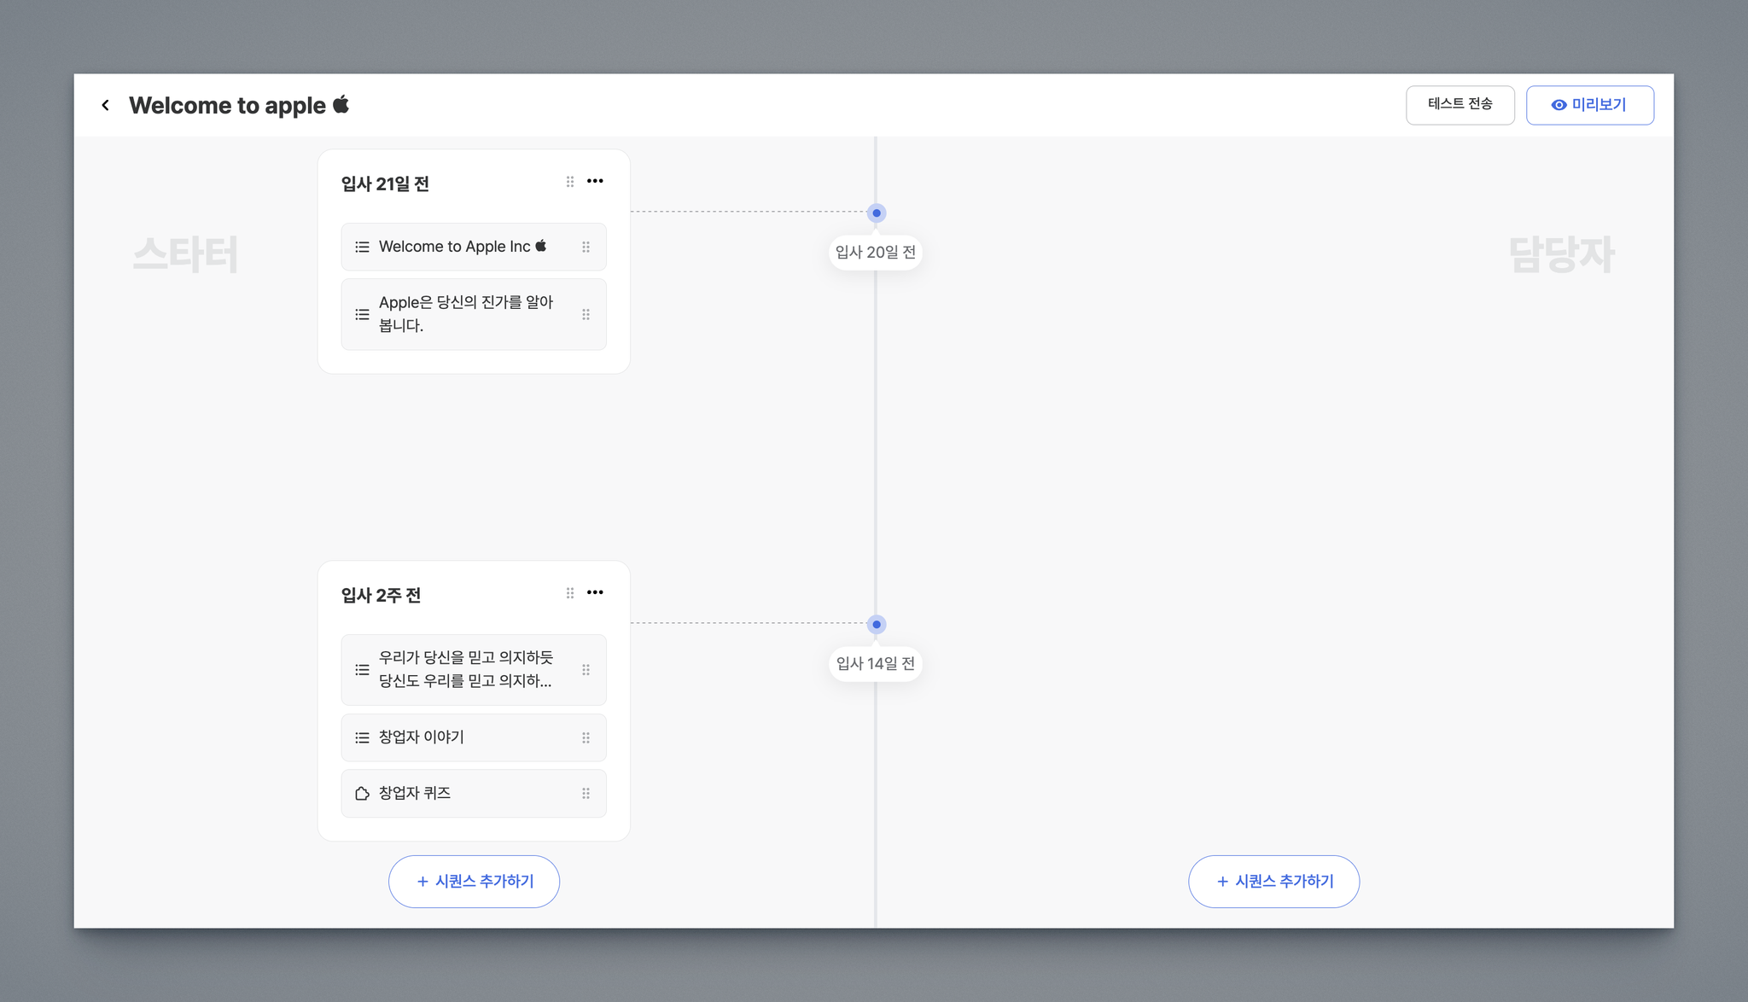
Task: Click the back arrow beside the page title
Action: click(105, 105)
